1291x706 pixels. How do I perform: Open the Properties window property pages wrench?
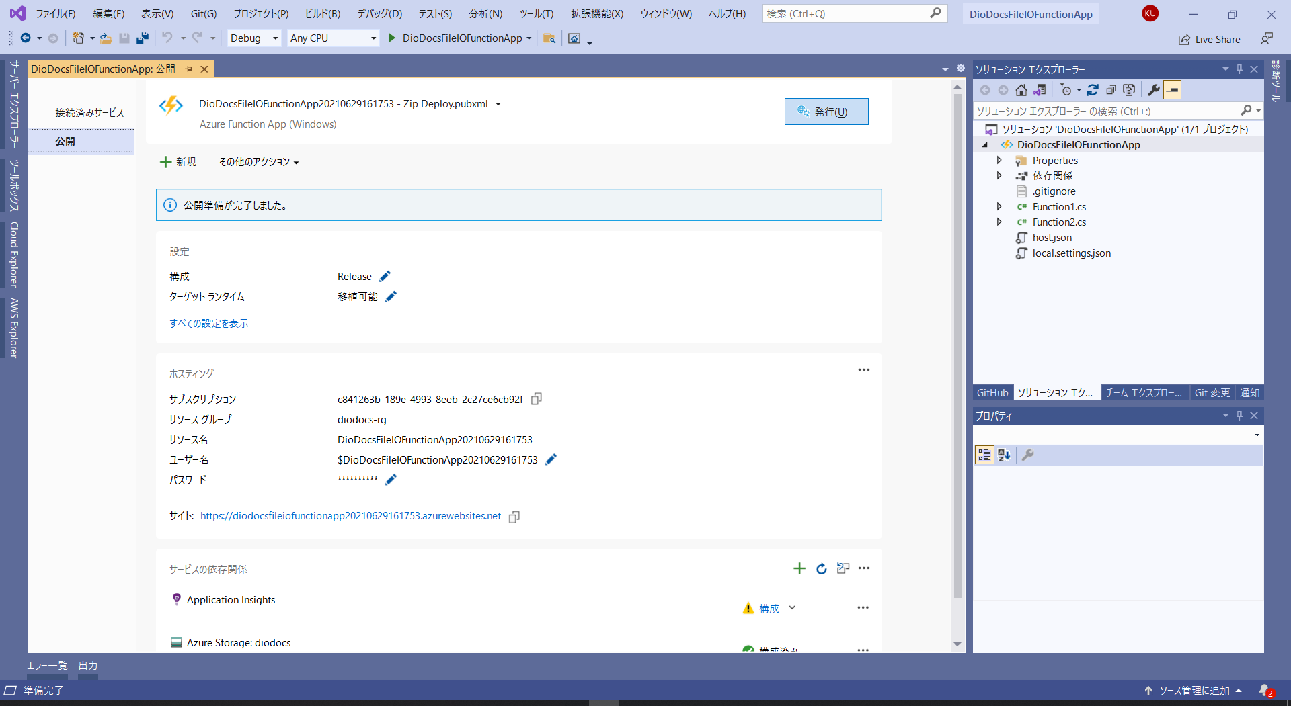1027,455
